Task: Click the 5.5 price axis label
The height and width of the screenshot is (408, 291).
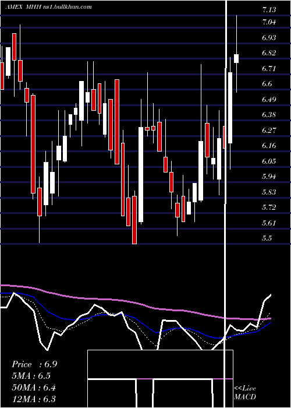Action: (267, 238)
